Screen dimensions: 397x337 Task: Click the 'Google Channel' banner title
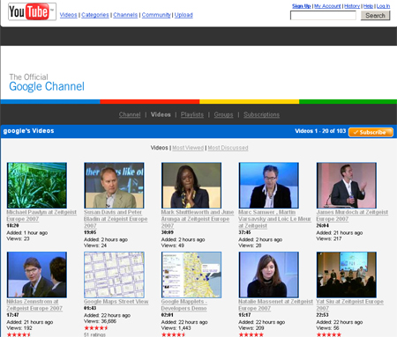pos(47,86)
